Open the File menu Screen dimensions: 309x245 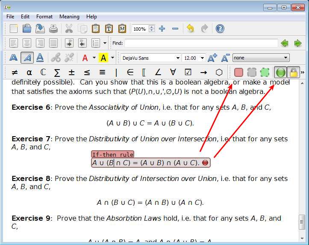[10, 17]
